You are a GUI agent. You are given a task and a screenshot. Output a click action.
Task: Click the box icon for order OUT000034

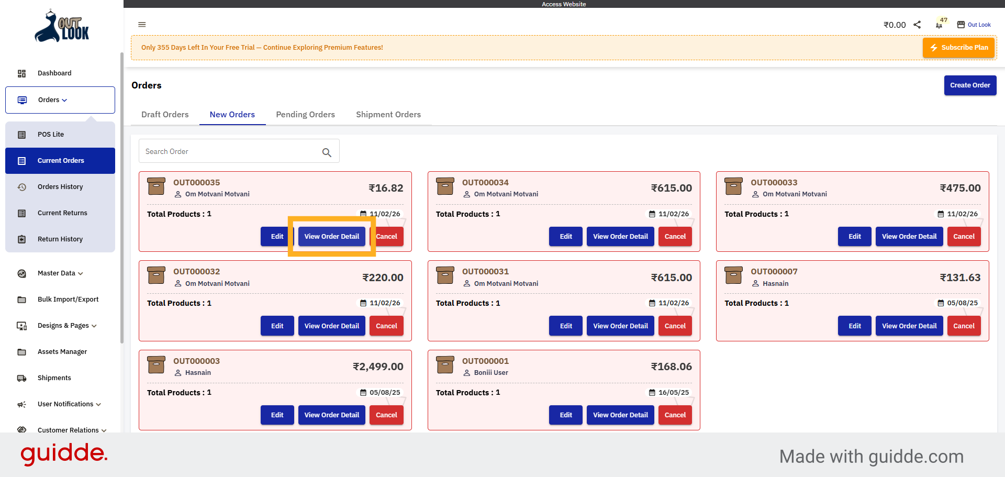click(x=445, y=186)
